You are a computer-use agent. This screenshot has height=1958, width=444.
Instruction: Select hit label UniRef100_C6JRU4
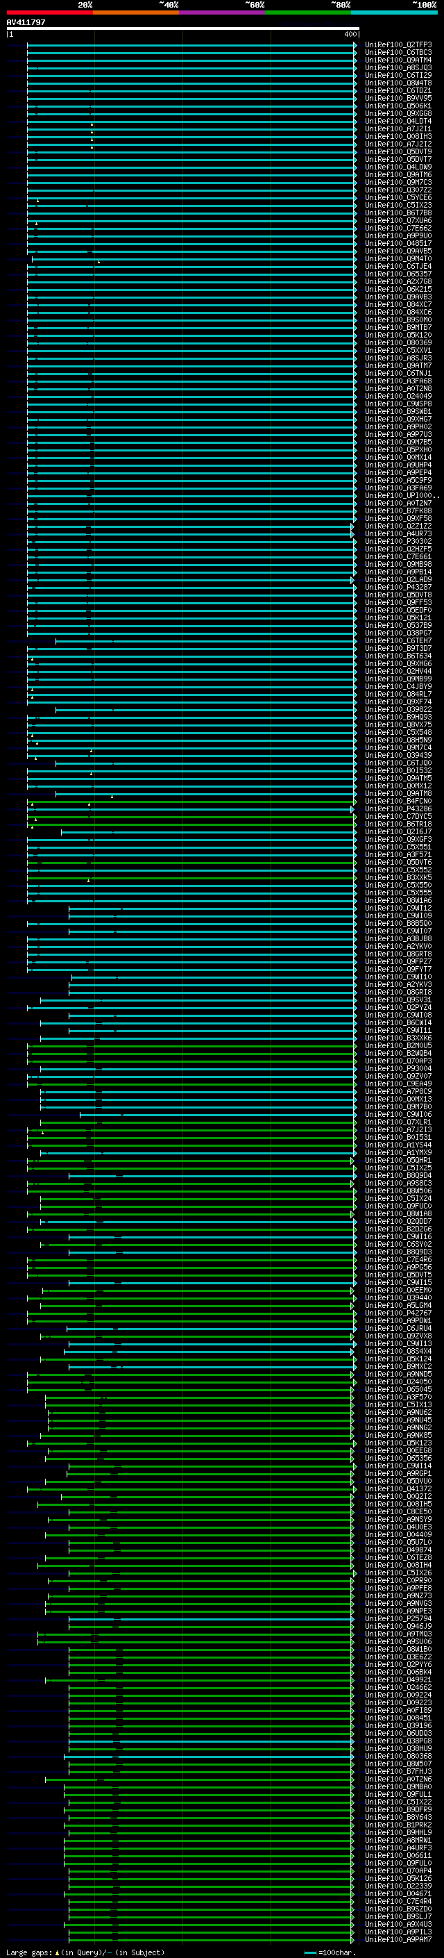(398, 1328)
